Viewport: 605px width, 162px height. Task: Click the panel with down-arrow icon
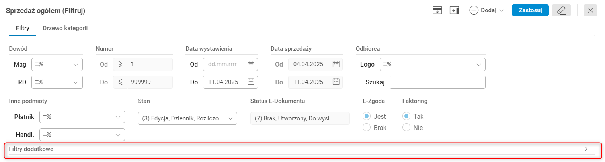click(437, 10)
